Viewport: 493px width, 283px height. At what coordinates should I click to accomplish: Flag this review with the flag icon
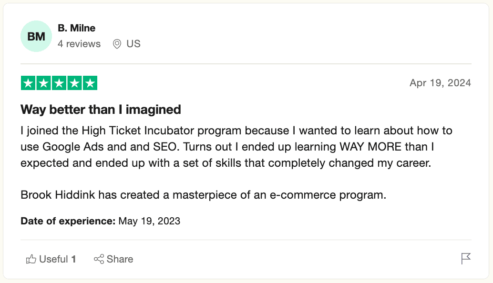[466, 259]
